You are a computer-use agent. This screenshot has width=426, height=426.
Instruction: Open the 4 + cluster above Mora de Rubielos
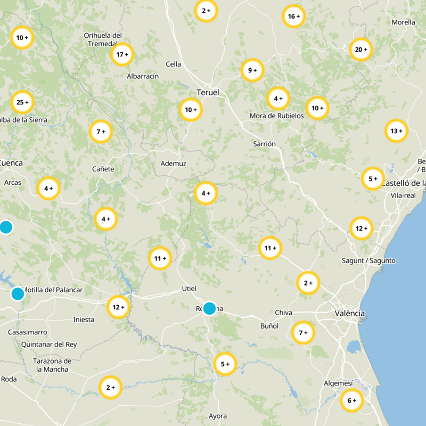coord(278,99)
